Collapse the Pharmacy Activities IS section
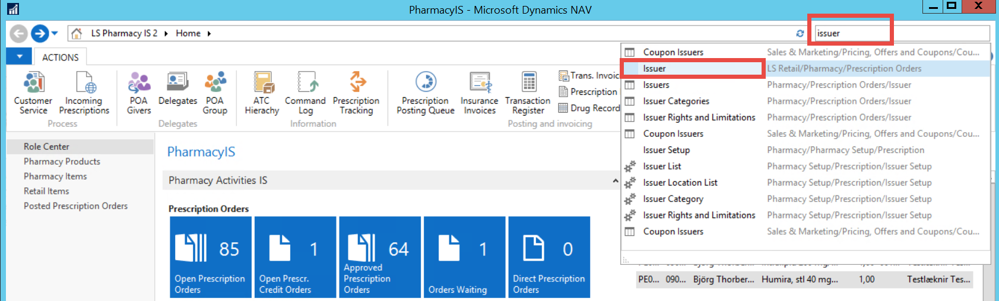The height and width of the screenshot is (301, 999). coord(616,181)
